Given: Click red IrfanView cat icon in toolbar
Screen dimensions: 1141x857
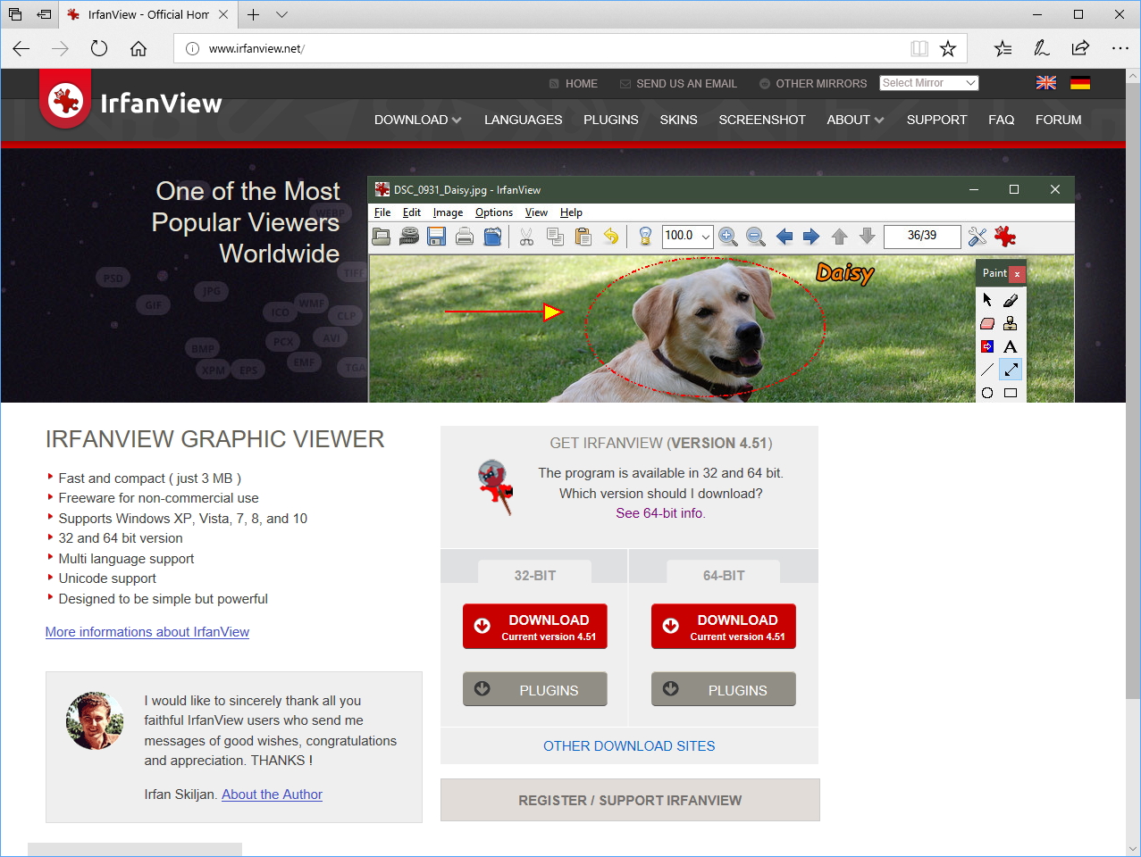Looking at the screenshot, I should [x=1005, y=237].
